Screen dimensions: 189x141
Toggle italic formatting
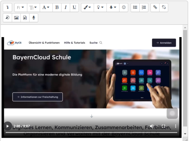click(66, 8)
